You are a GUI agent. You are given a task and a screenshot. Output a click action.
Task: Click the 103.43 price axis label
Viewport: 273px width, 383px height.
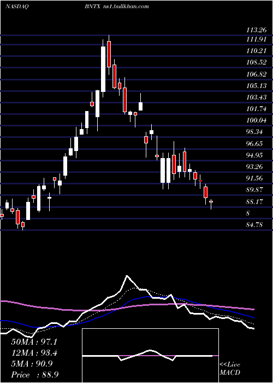[256, 97]
